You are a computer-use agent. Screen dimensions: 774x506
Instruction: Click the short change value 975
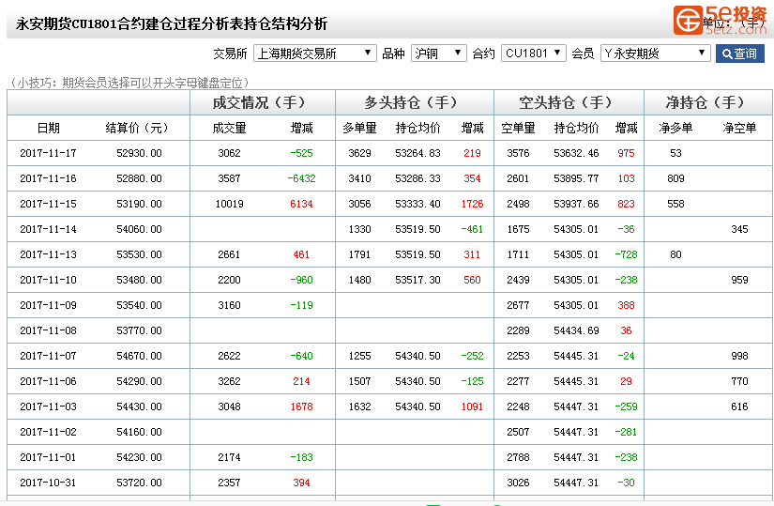tap(626, 153)
